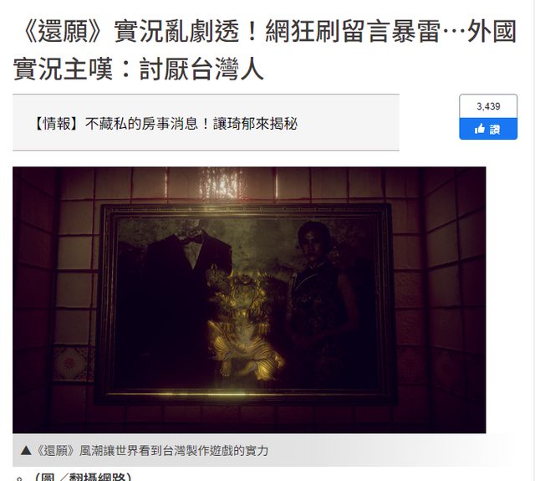535x481 pixels.
Task: Click the caption 《還願》風潮讓世界看到台灣製作遊戲的實力
Action: [x=151, y=451]
